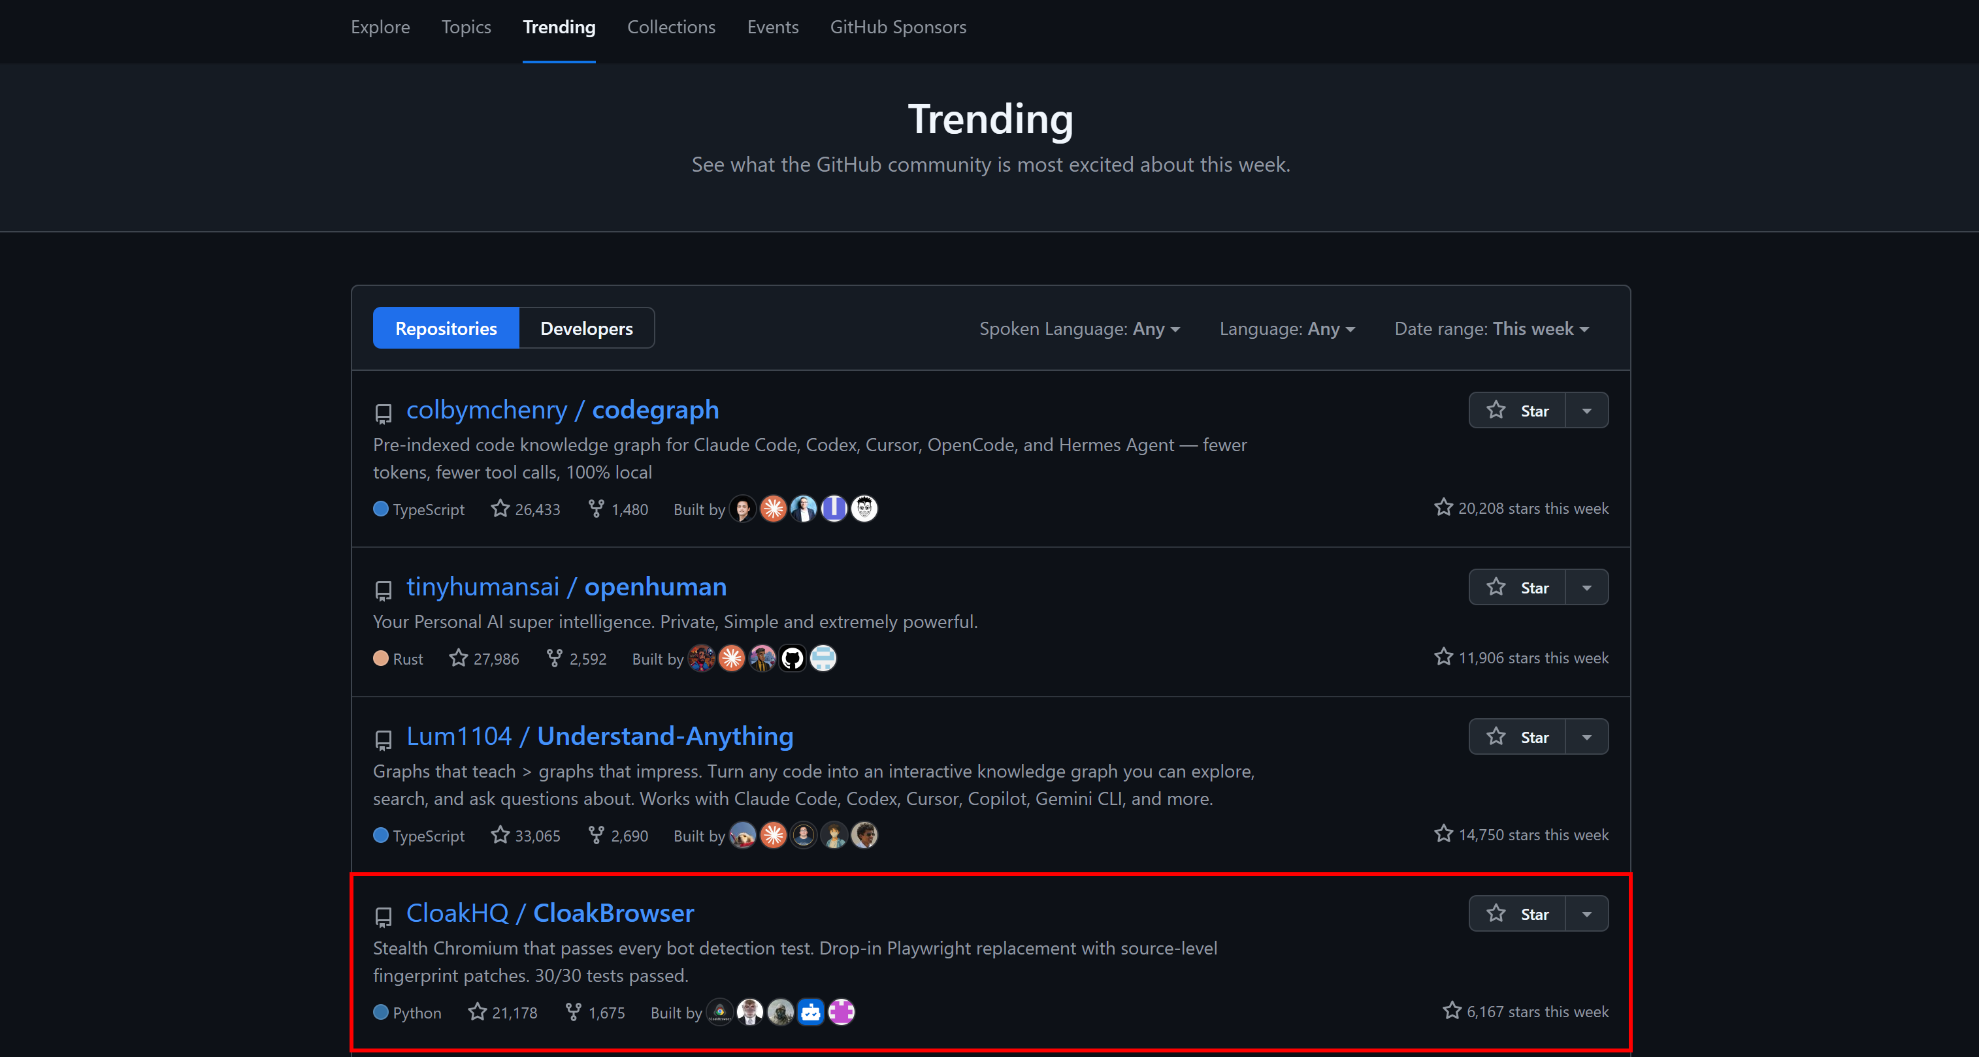Open the GitHub Sponsors tab
The image size is (1979, 1057).
pyautogui.click(x=898, y=27)
